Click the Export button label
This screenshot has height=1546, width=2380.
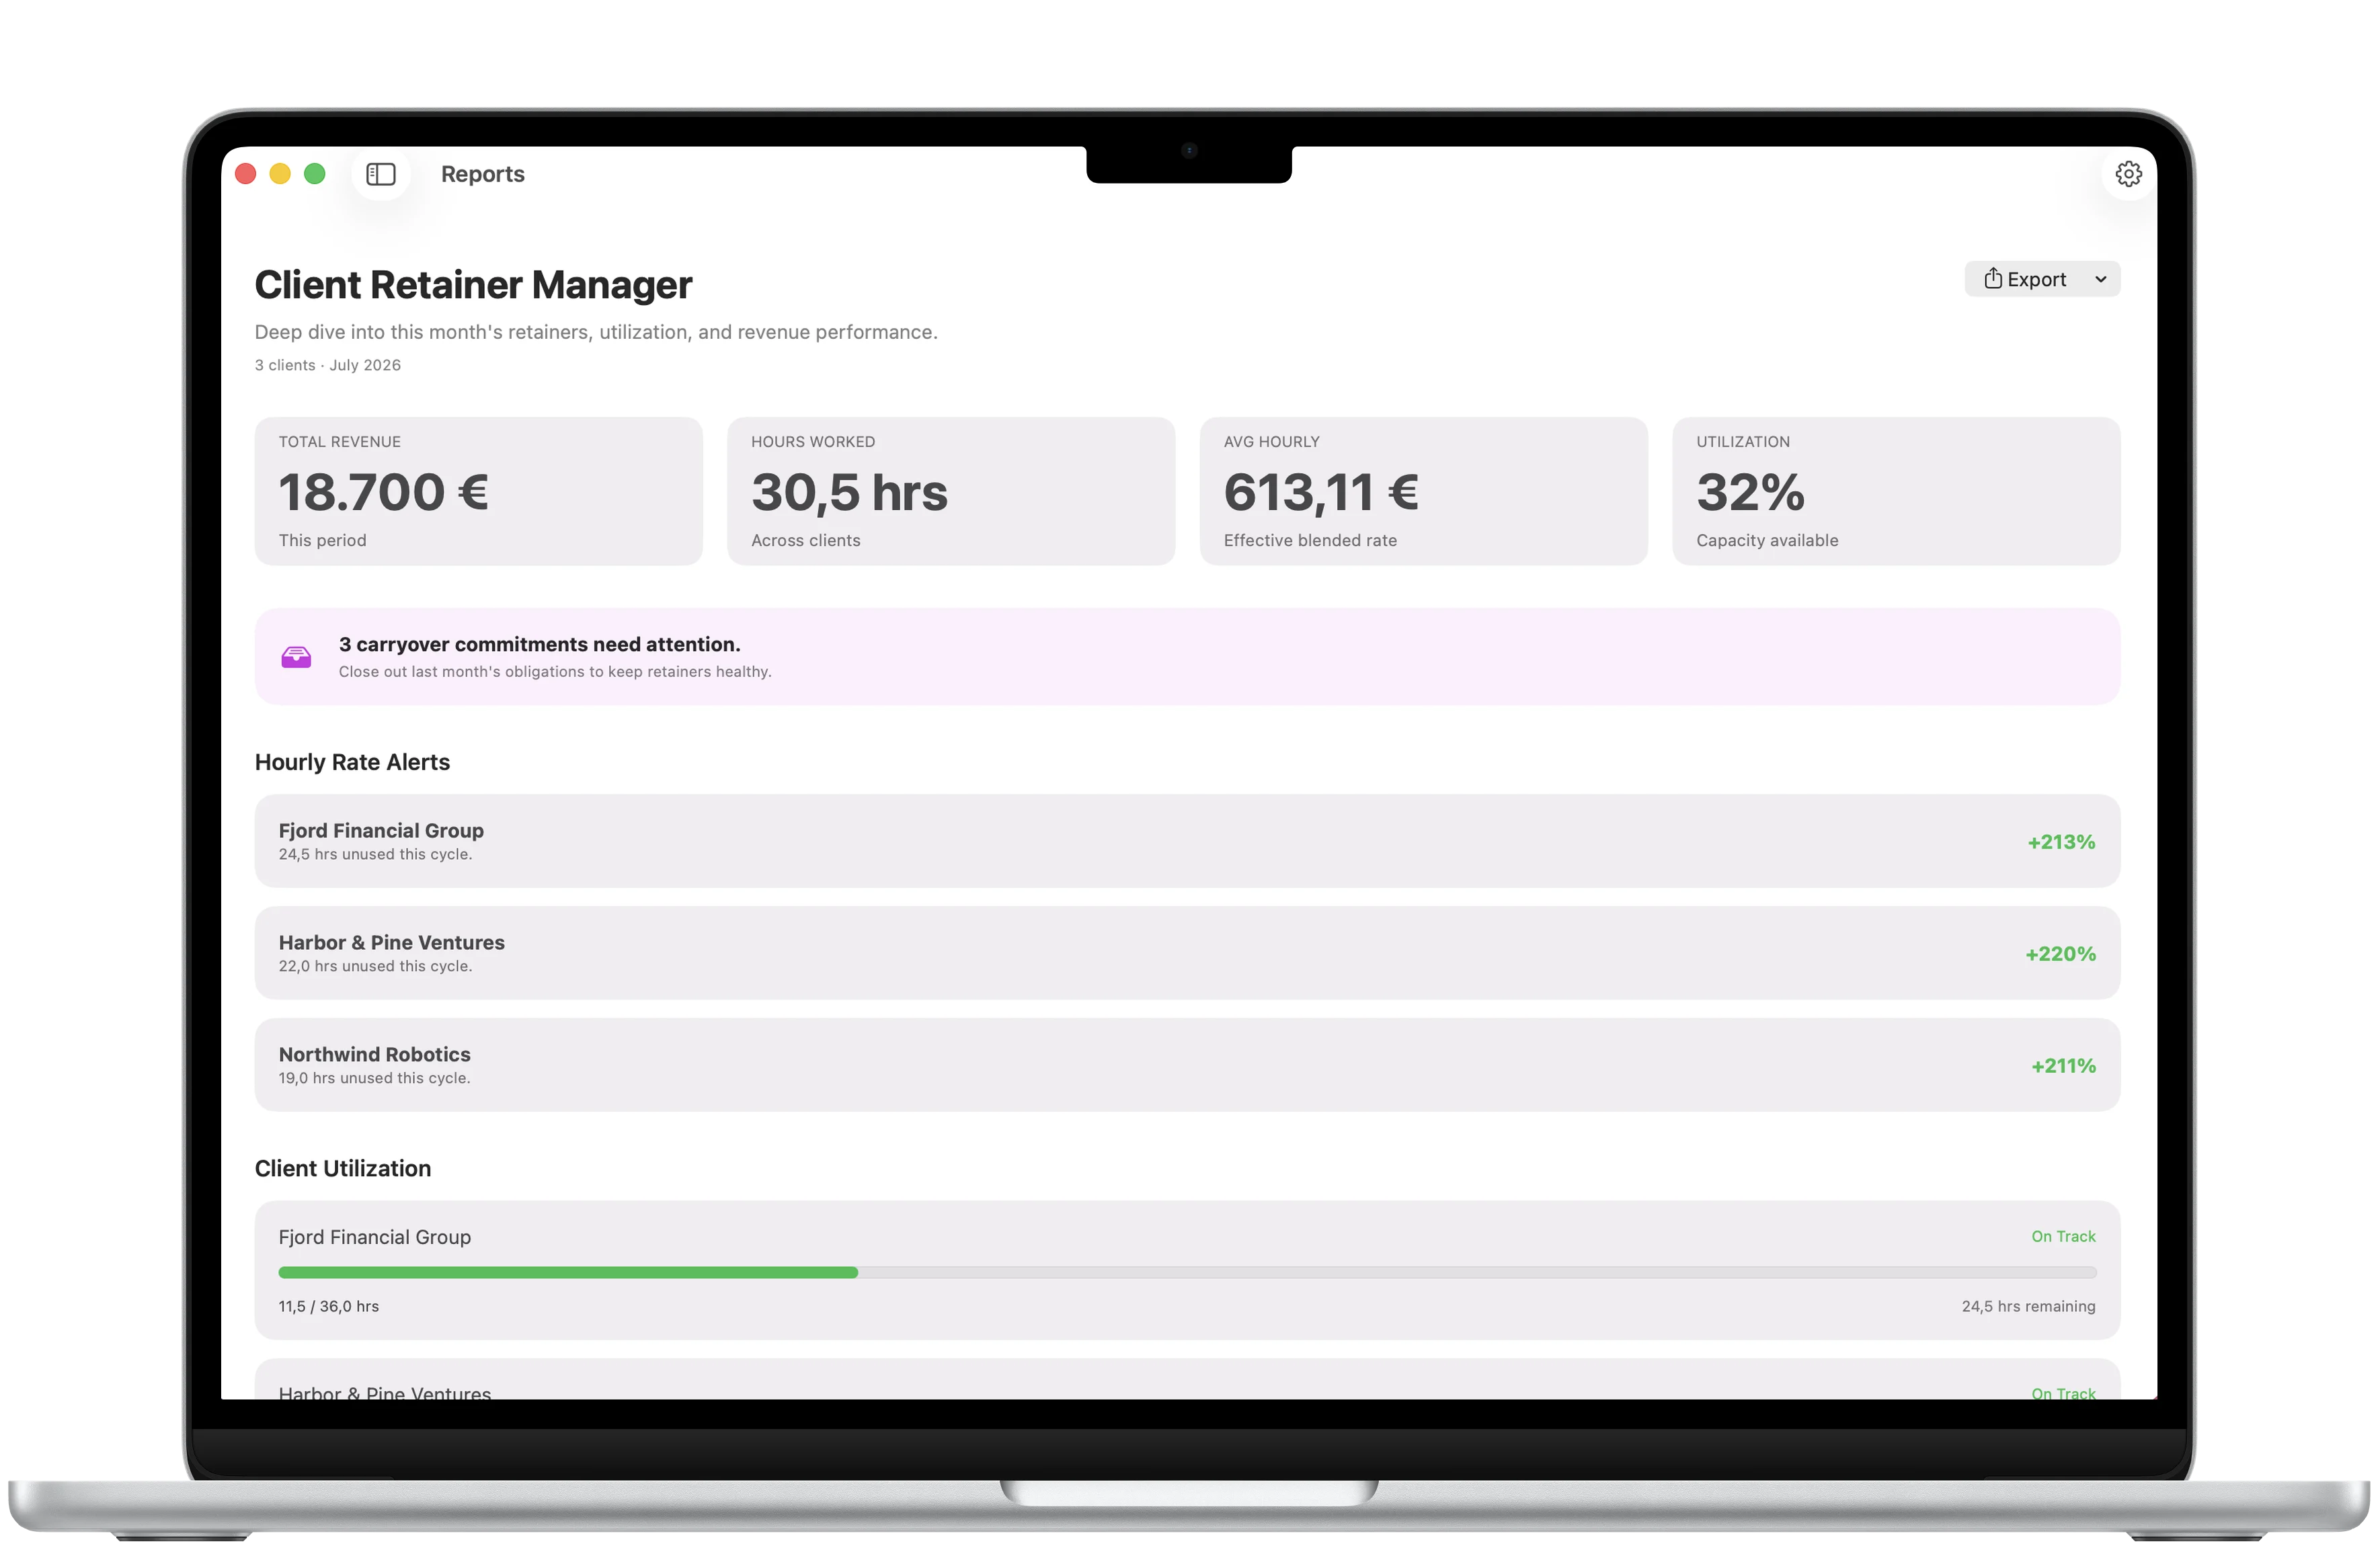pyautogui.click(x=2036, y=279)
